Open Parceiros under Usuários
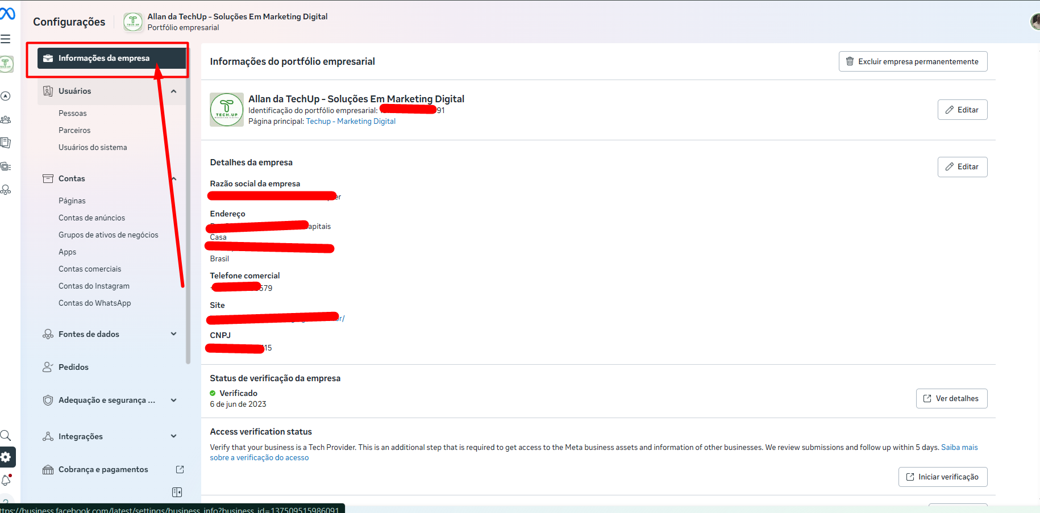Image resolution: width=1040 pixels, height=513 pixels. pyautogui.click(x=74, y=131)
